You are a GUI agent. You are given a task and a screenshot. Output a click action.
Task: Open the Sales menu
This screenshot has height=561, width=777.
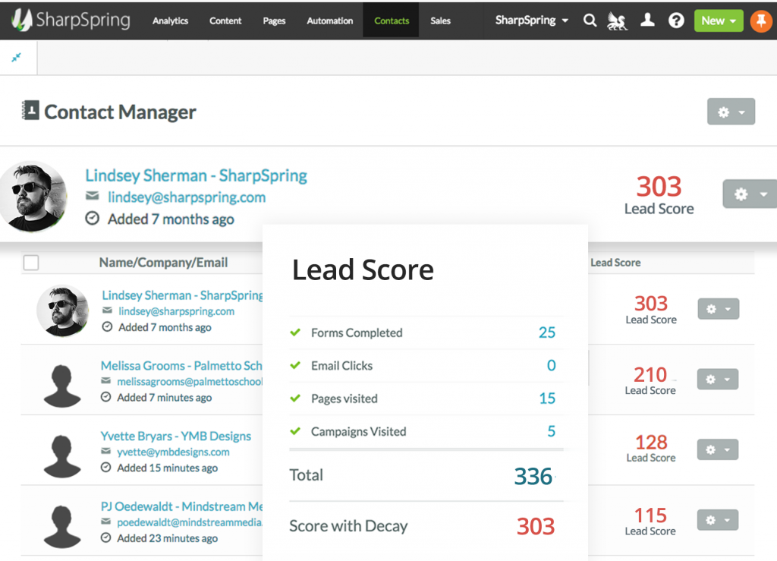441,20
